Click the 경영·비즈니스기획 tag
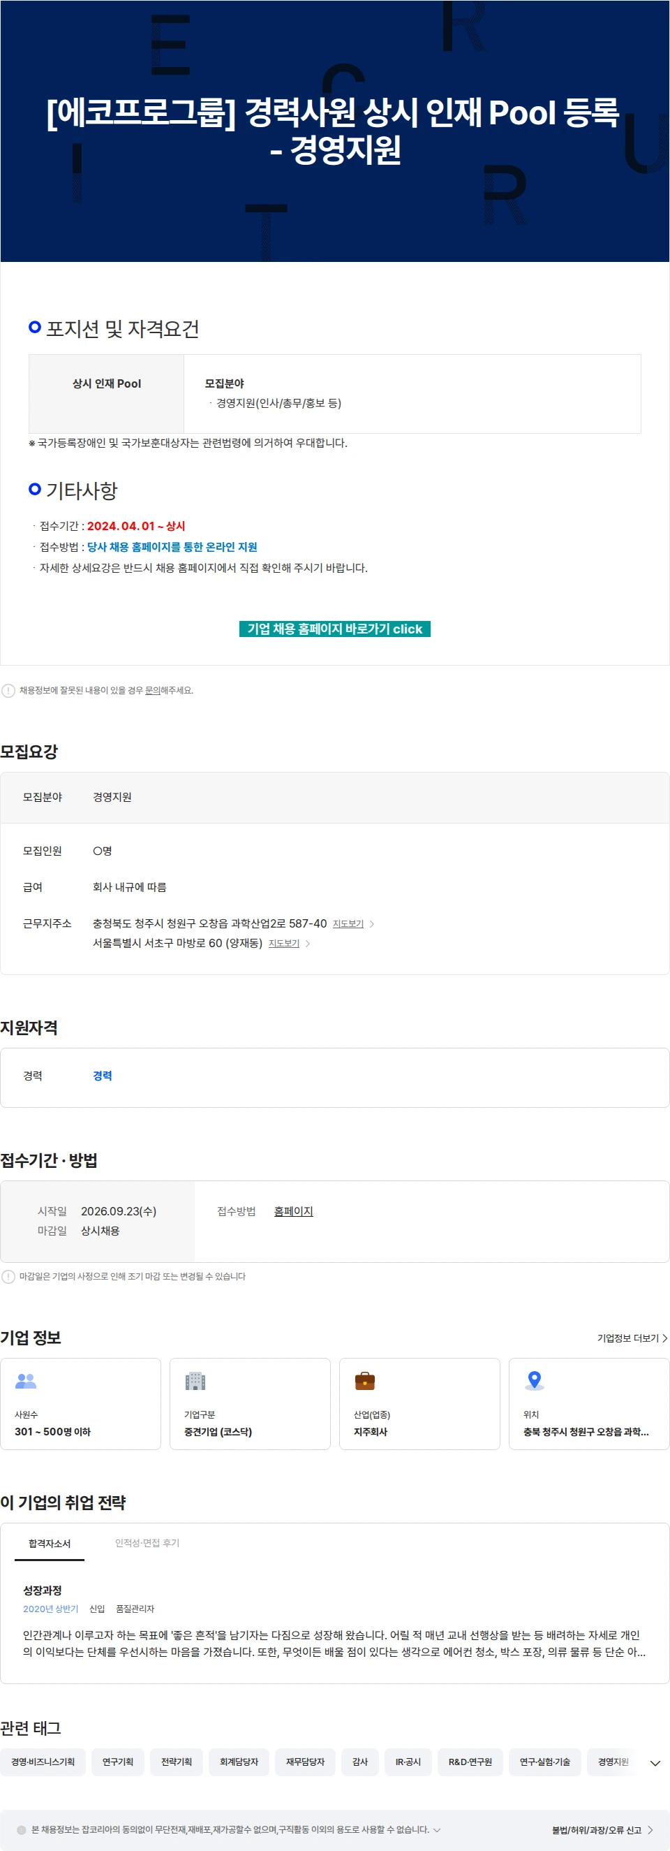The width and height of the screenshot is (670, 1851). point(43,1762)
